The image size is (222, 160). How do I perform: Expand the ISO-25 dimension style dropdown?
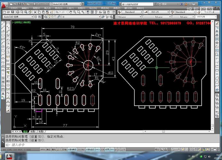[x=159, y=12]
